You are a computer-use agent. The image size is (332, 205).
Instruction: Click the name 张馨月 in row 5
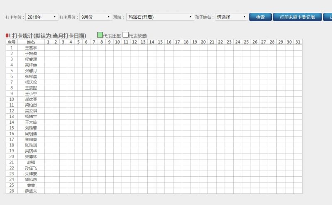click(x=31, y=71)
